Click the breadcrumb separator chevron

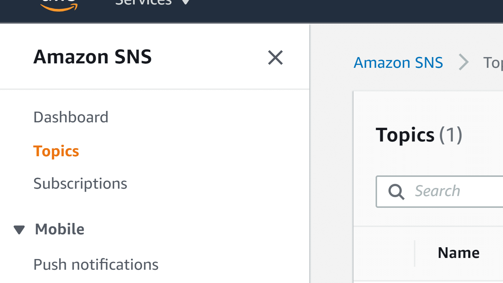[464, 62]
